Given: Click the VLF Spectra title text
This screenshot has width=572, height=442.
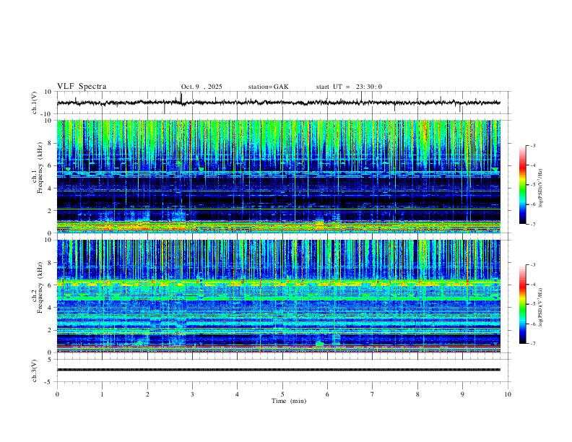Looking at the screenshot, I should click(x=82, y=87).
